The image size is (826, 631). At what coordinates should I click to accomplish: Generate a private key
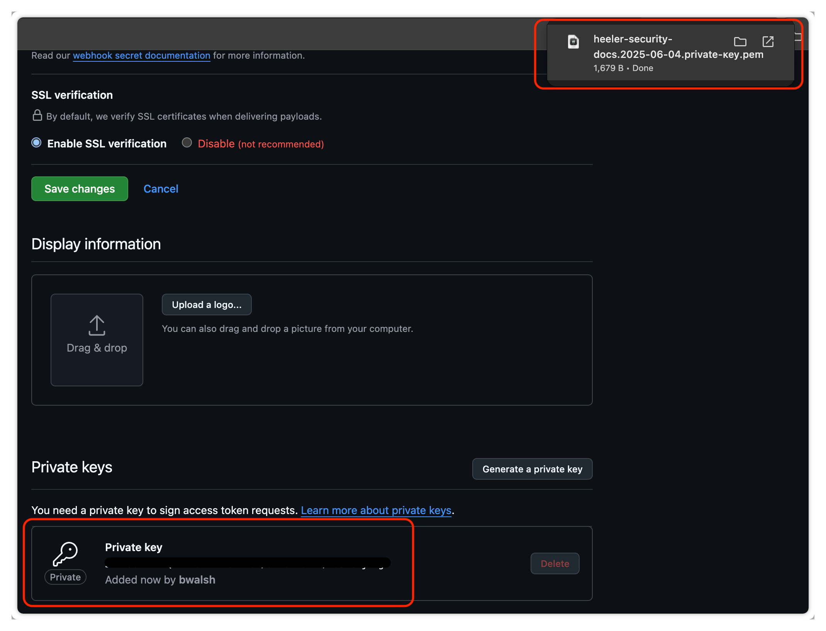click(532, 469)
